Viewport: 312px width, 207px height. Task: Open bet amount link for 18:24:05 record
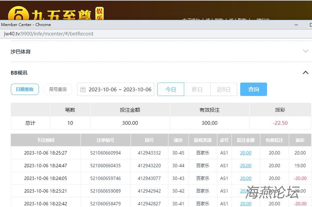246,178
